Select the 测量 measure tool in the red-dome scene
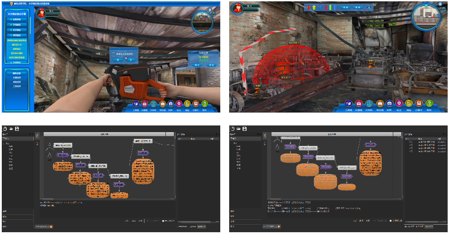The width and height of the screenshot is (449, 234). pyautogui.click(x=410, y=104)
